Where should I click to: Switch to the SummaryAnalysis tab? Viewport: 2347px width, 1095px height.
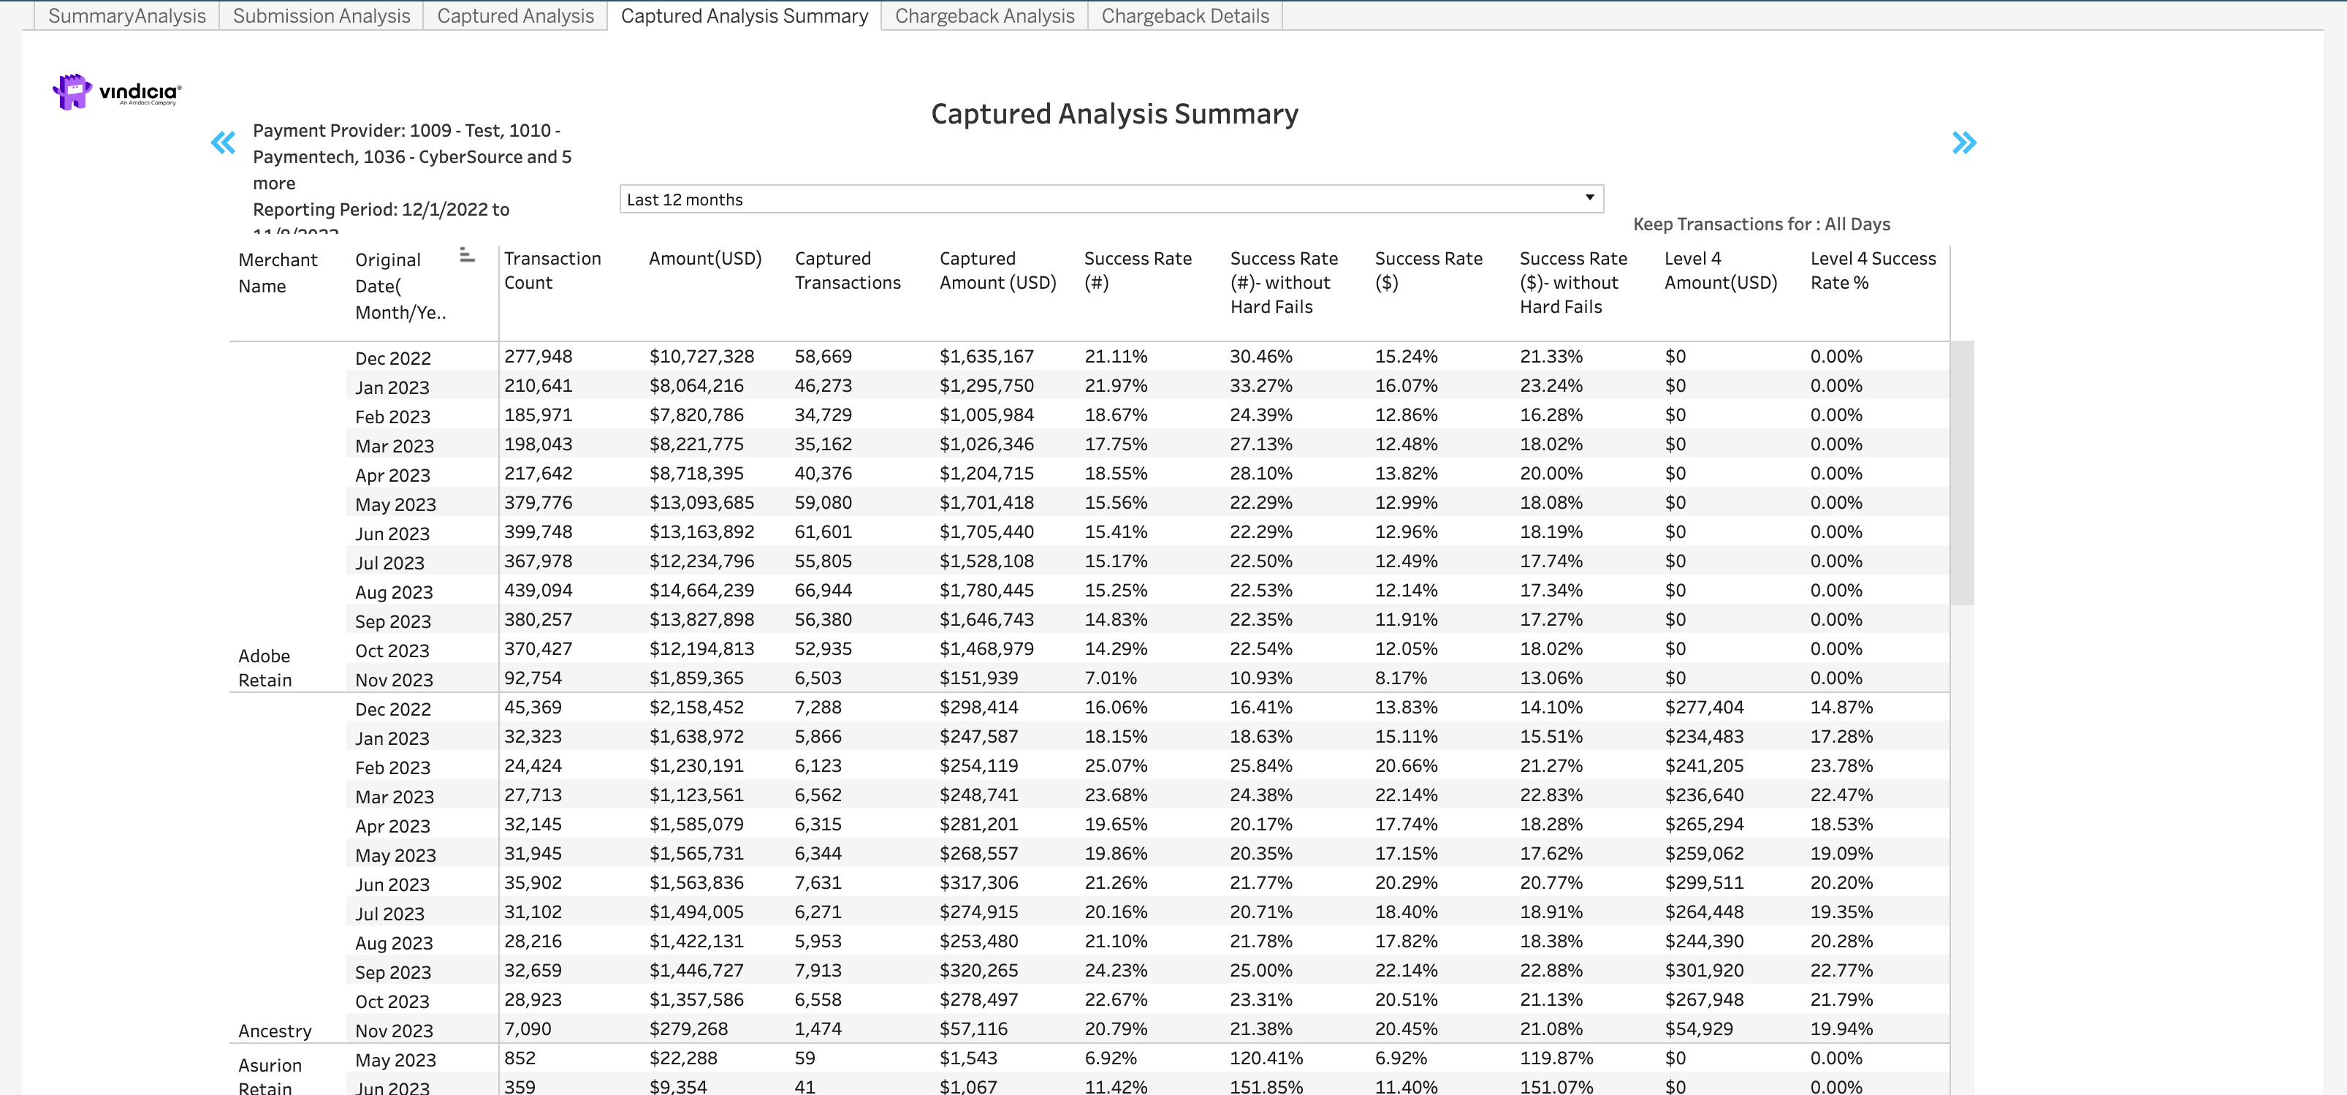[126, 15]
